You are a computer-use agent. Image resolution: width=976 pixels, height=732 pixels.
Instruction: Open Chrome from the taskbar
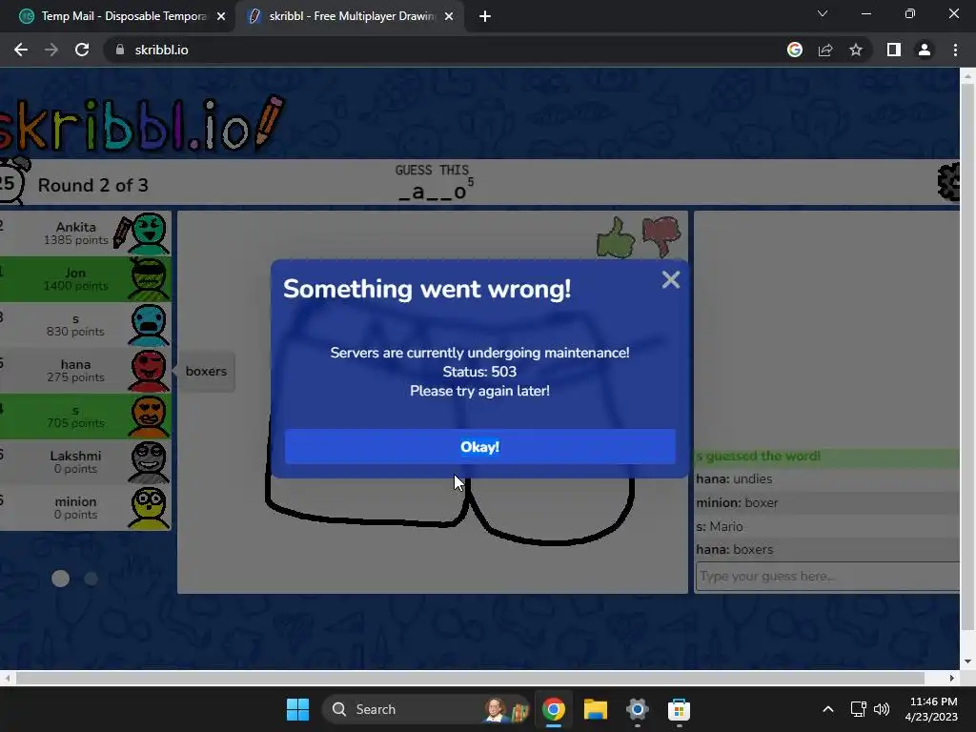pos(554,709)
